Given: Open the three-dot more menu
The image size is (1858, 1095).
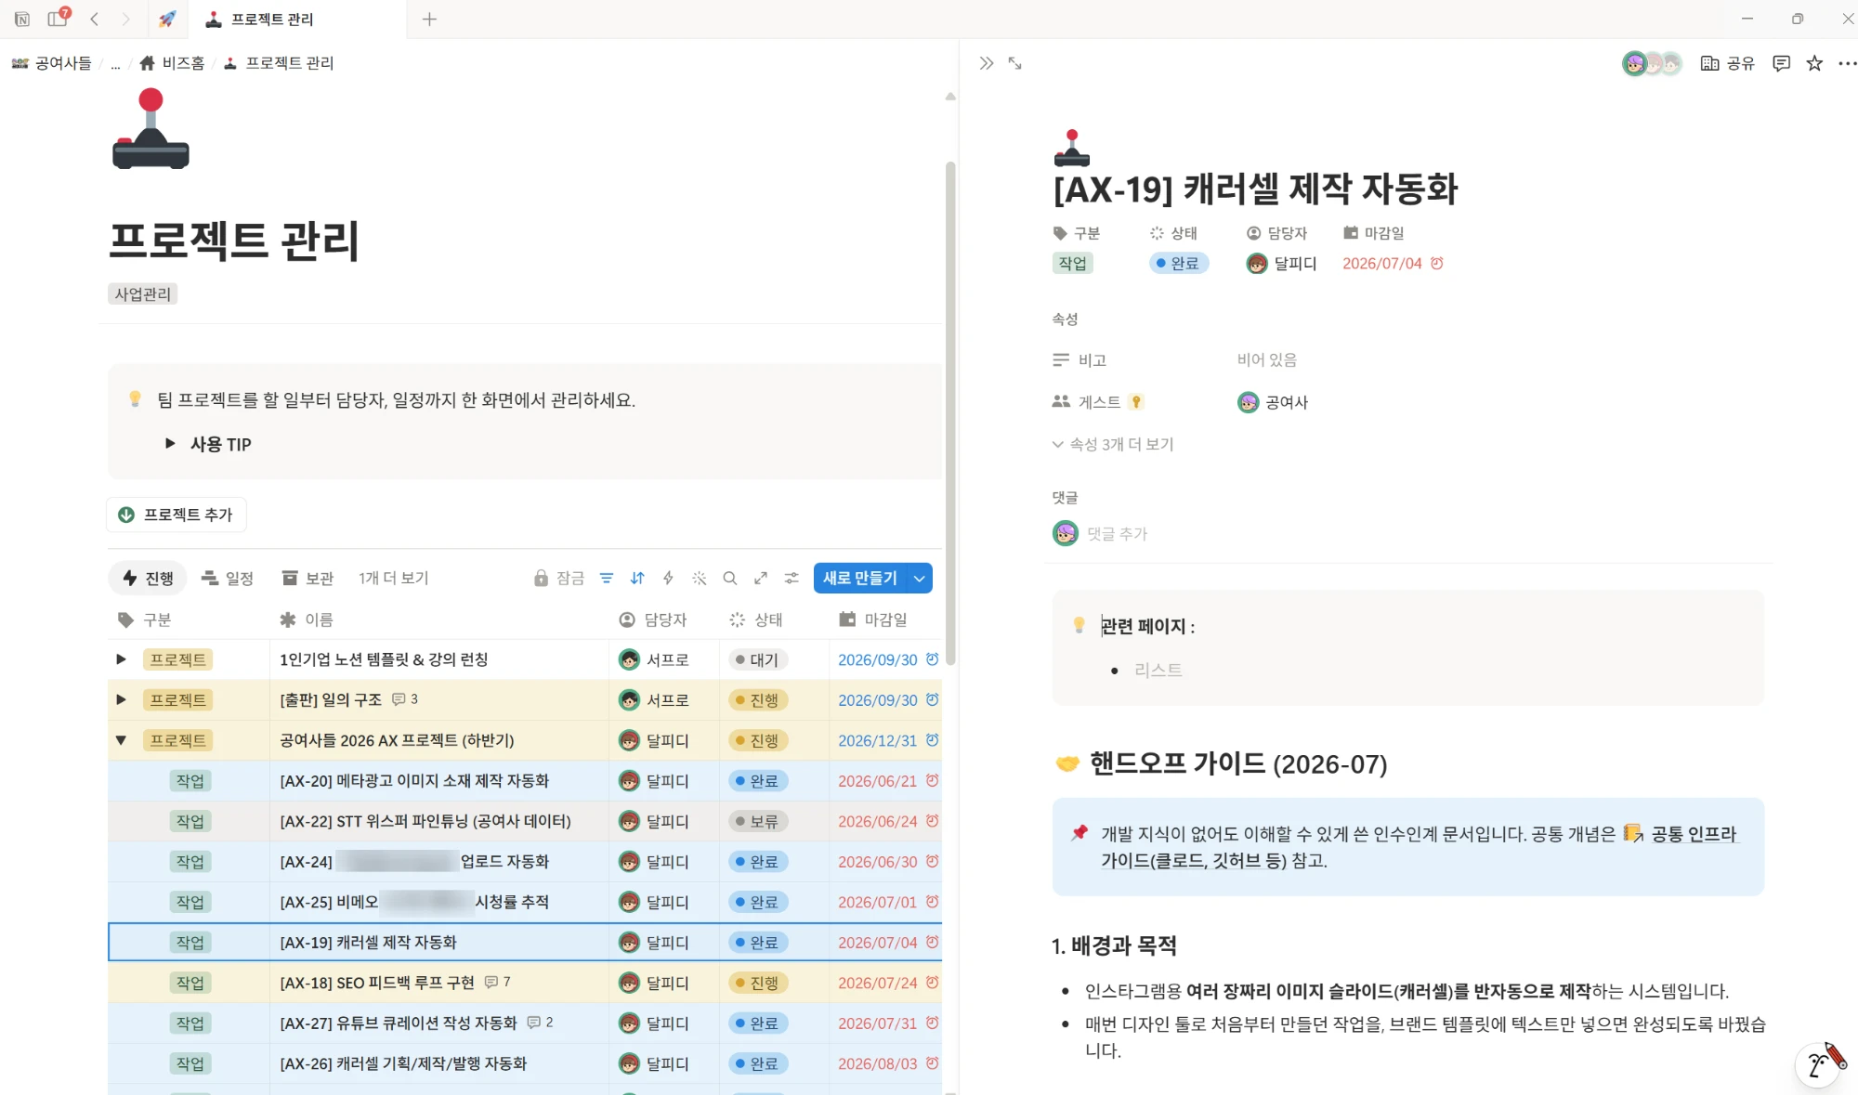Looking at the screenshot, I should [x=1847, y=63].
